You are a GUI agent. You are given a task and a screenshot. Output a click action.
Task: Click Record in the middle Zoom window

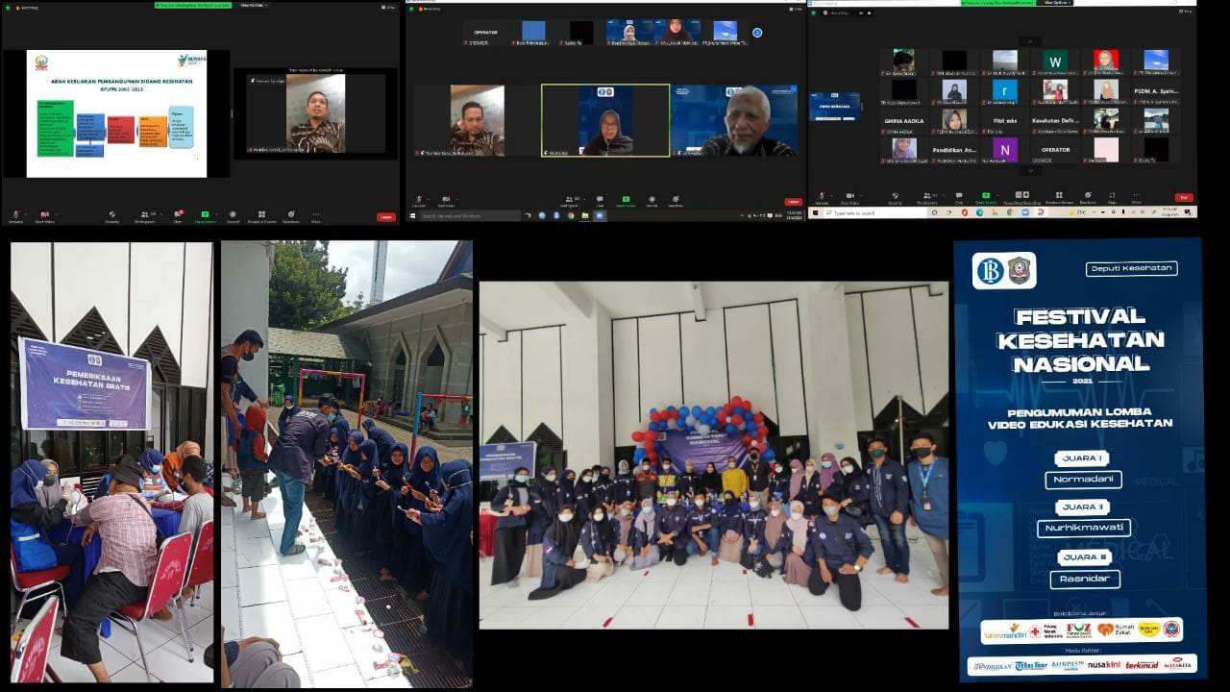point(652,203)
